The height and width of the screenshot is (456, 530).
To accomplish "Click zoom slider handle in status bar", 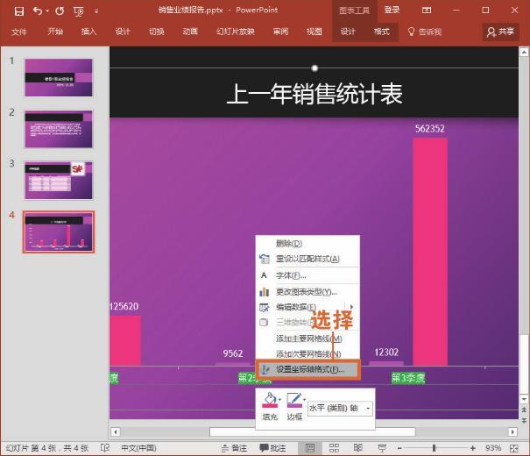I will click(434, 448).
